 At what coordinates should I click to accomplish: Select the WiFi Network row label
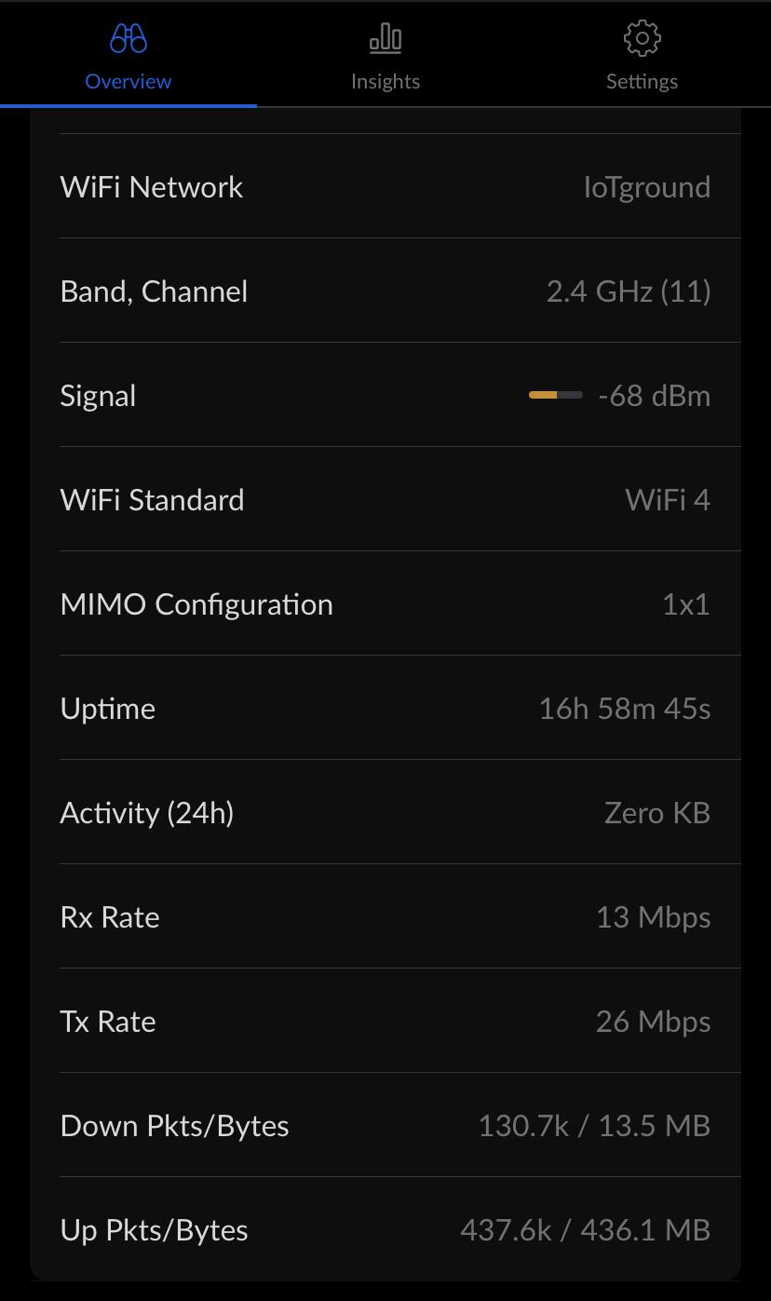click(152, 187)
